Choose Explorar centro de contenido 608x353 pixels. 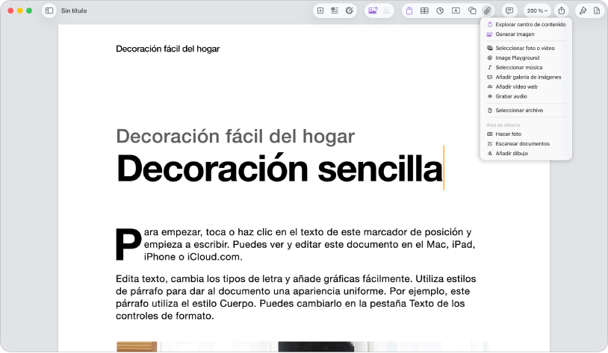(x=526, y=25)
